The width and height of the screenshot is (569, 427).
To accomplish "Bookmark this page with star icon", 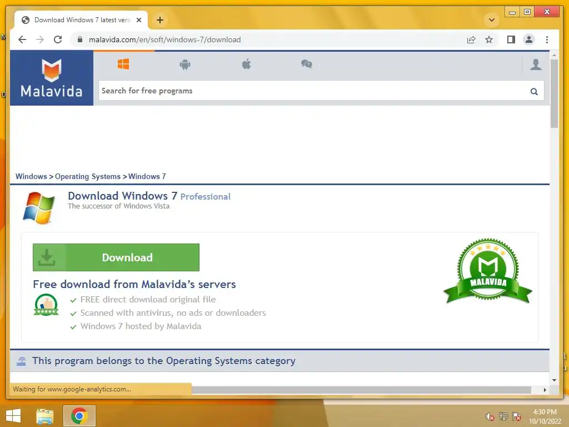I will click(489, 39).
